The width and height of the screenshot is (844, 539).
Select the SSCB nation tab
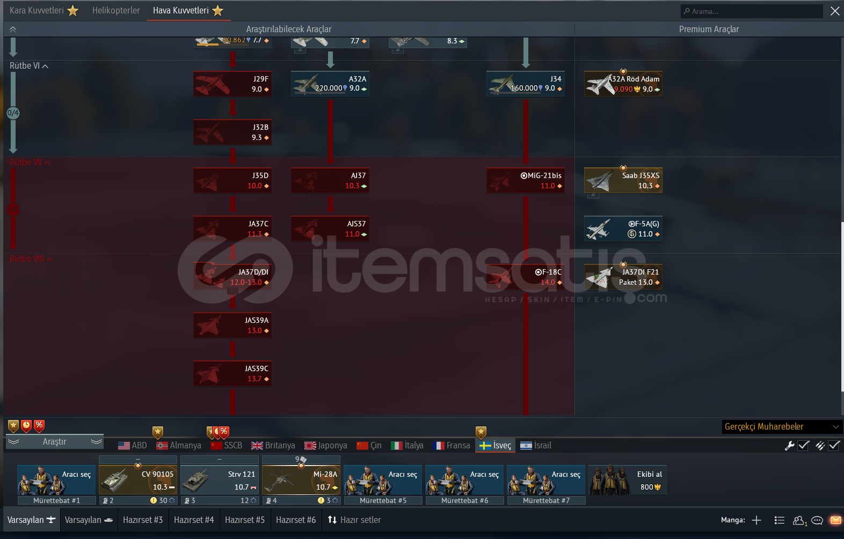tap(227, 446)
